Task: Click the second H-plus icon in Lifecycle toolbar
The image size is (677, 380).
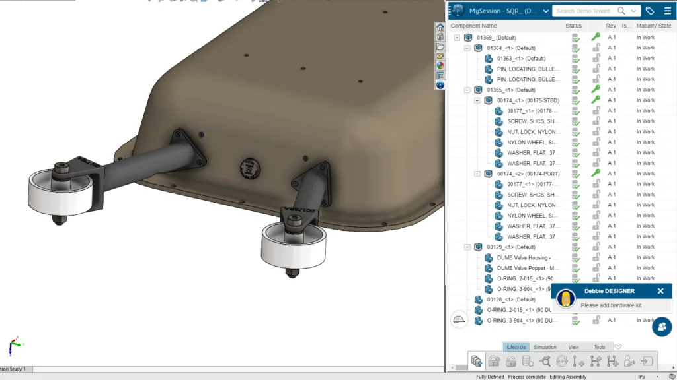Action: point(613,361)
